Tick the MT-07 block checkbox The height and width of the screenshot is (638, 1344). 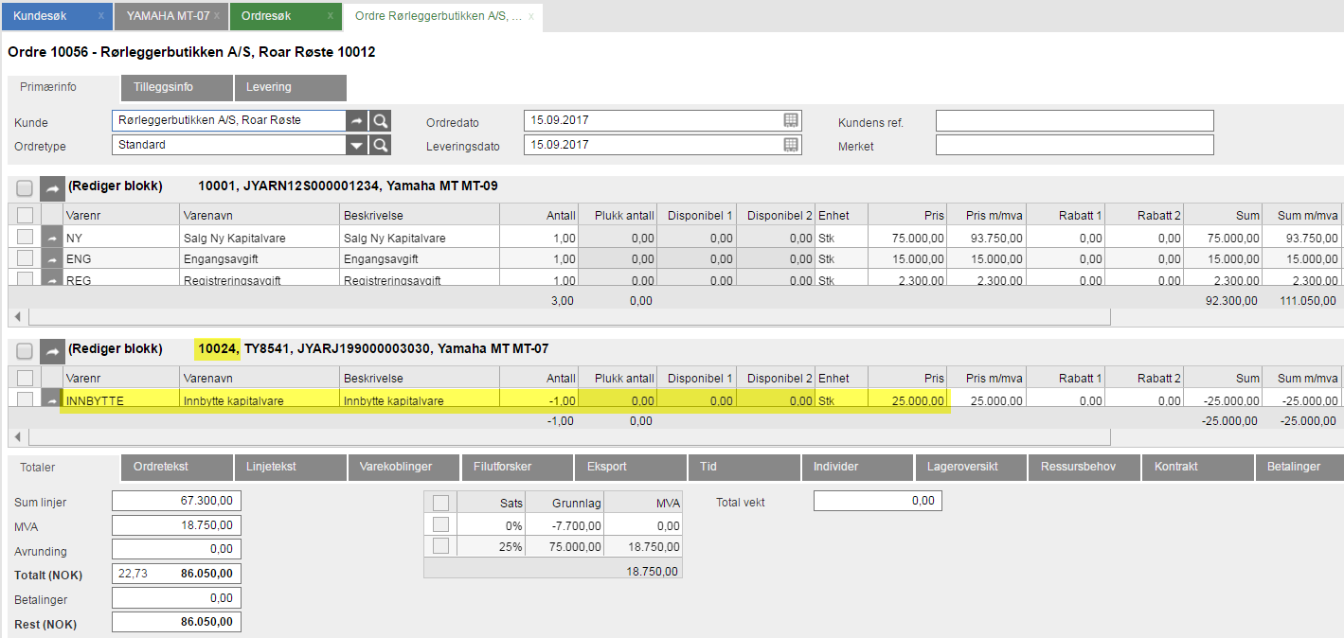[x=25, y=350]
